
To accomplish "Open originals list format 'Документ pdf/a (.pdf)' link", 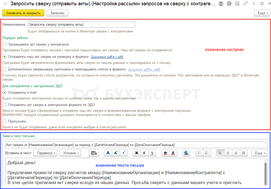I will (x=144, y=69).
